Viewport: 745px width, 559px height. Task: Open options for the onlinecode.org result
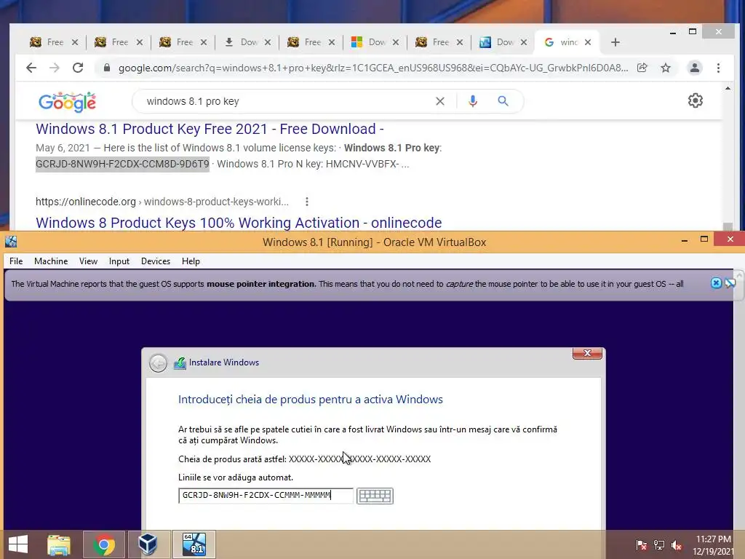click(x=307, y=202)
